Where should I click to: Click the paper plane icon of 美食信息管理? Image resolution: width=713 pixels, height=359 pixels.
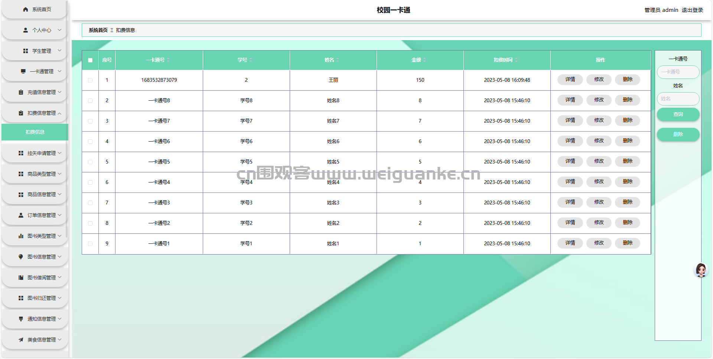click(x=21, y=340)
